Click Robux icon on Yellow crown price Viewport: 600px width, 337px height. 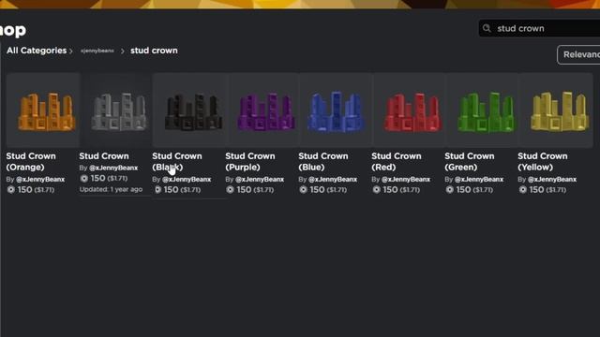coord(522,189)
